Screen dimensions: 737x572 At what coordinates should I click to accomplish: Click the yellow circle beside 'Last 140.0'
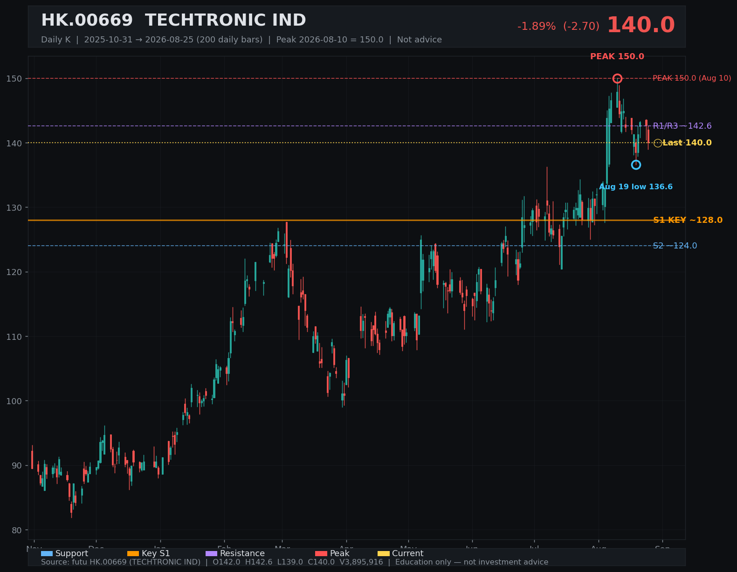pyautogui.click(x=658, y=143)
